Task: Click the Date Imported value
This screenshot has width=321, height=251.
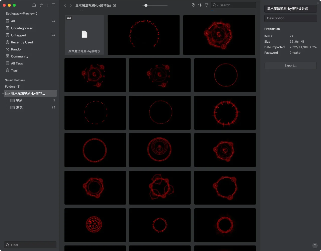Action: (x=303, y=47)
